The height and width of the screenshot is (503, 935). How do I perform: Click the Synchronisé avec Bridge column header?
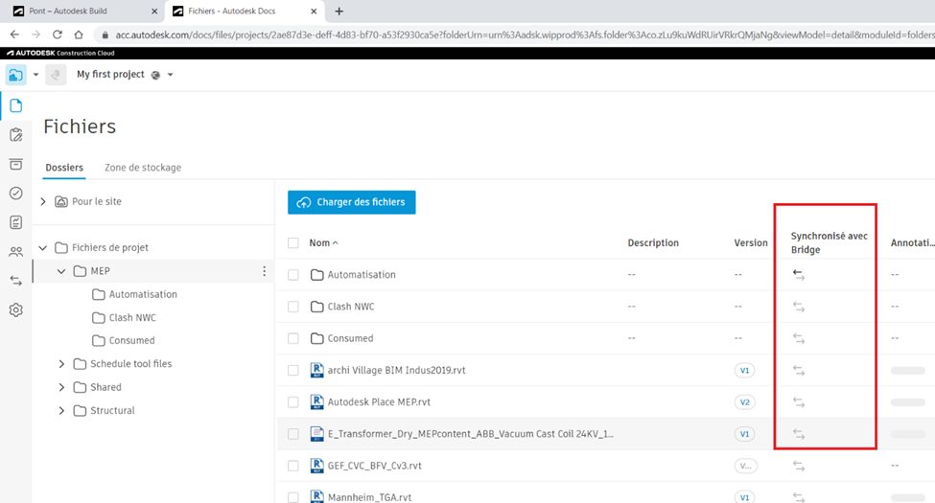tap(829, 242)
